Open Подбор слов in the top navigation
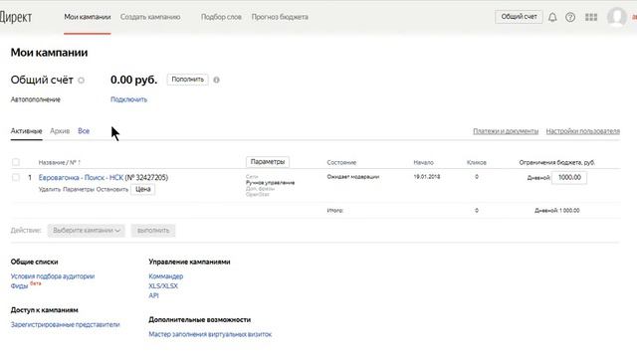The height and width of the screenshot is (358, 637). pos(221,17)
